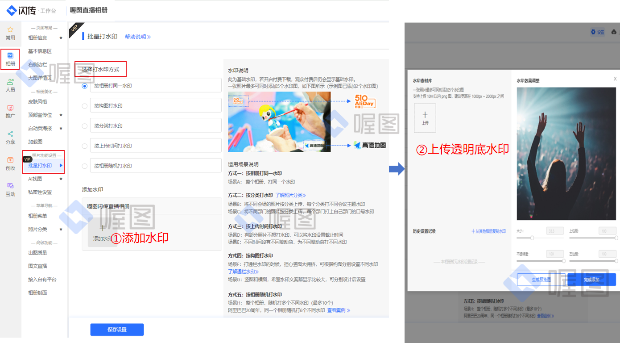
Task: Click the 高德地图 sample watermark logo
Action: click(370, 145)
